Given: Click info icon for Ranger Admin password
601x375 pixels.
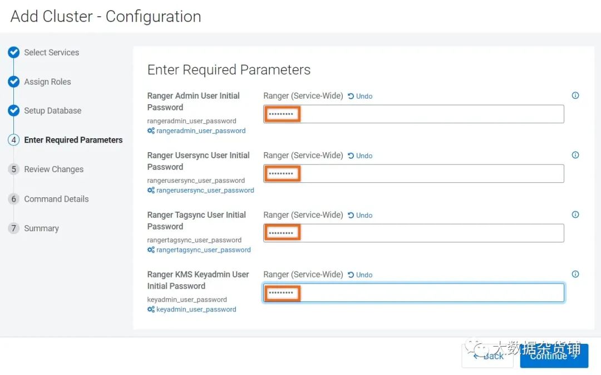Looking at the screenshot, I should (575, 96).
